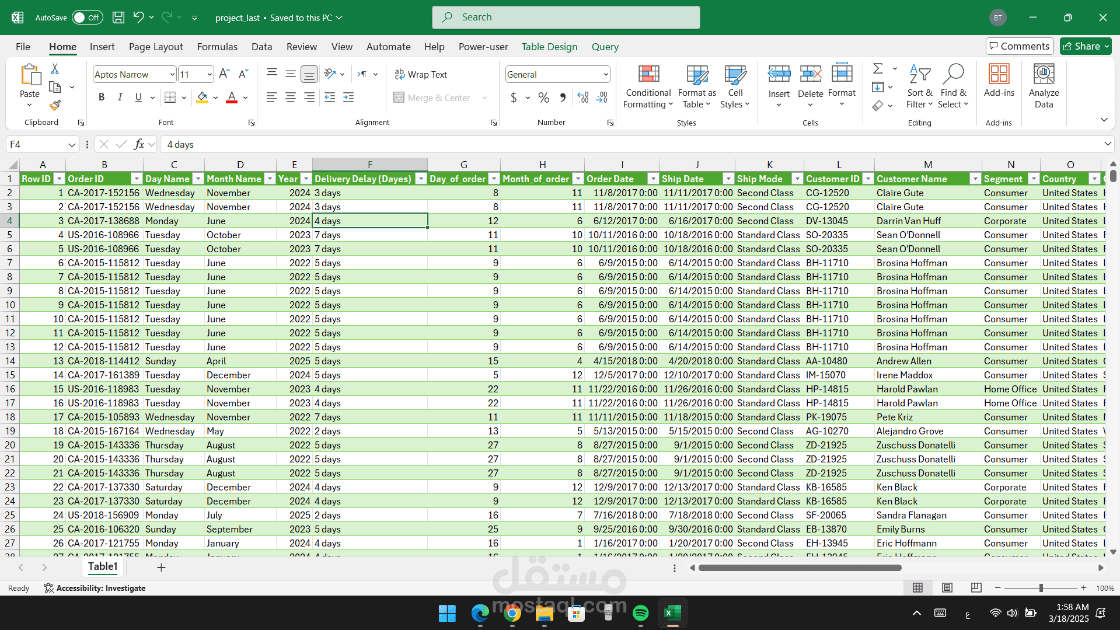Click the Format Painter brush icon
This screenshot has height=630, width=1120.
(55, 106)
